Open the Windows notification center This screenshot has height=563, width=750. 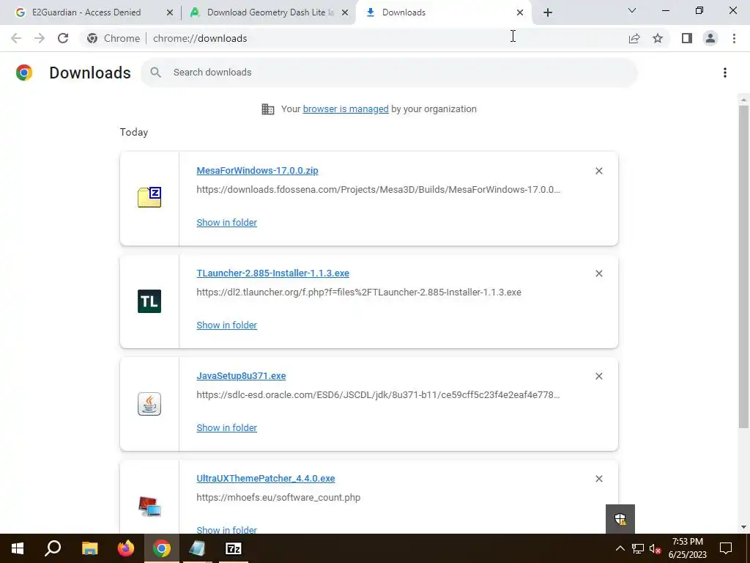[x=726, y=548]
